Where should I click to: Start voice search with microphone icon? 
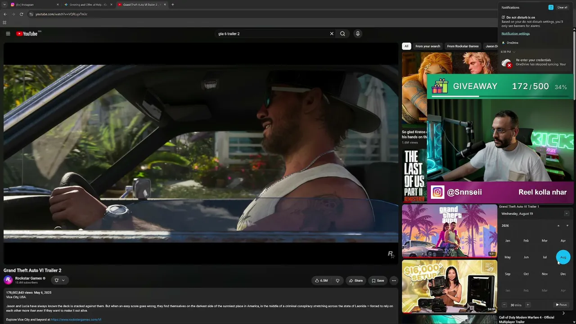[358, 34]
